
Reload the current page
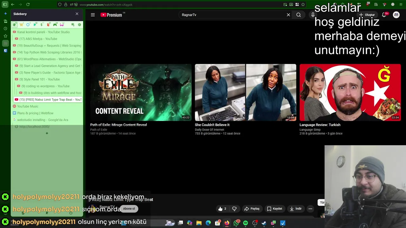[28, 4]
